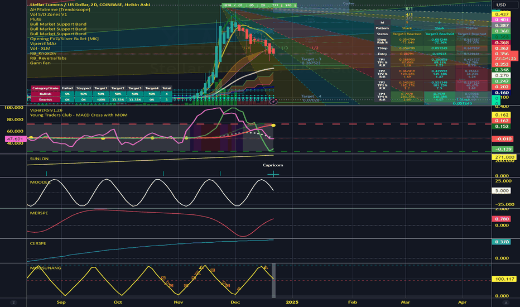The image size is (520, 307).
Task: Click the Bullish row label in stats table
Action: pos(45,94)
